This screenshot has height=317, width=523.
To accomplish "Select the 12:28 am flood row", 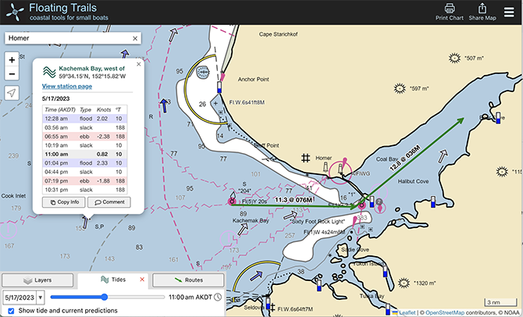I will [x=85, y=119].
